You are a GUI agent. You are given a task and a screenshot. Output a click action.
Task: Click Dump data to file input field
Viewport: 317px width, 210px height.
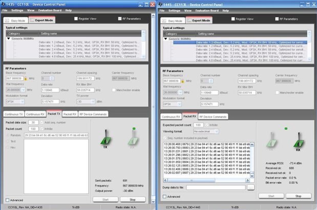point(216,187)
